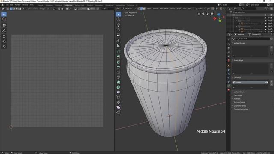Click the Open image button
274x154 pixels.
(91, 9)
